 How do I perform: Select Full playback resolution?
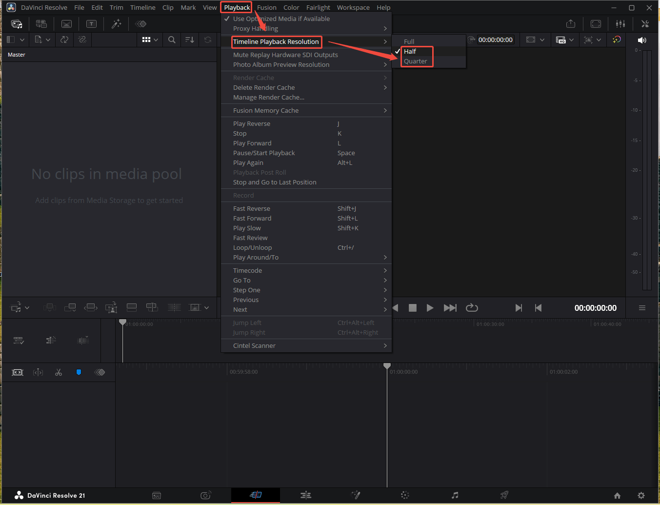(x=429, y=41)
